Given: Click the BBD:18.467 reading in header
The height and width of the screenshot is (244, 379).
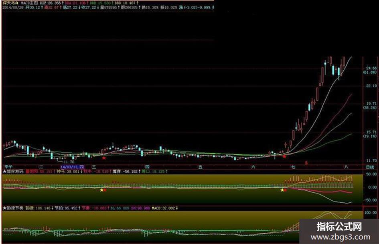Looking at the screenshot, I should (126, 3).
